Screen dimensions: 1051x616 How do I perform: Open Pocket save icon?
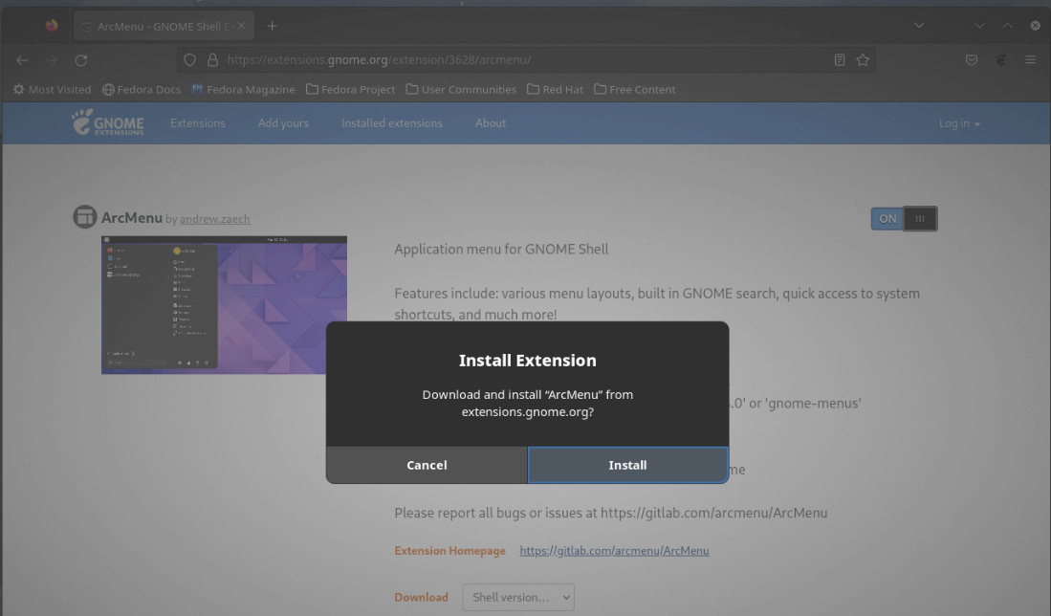[972, 59]
